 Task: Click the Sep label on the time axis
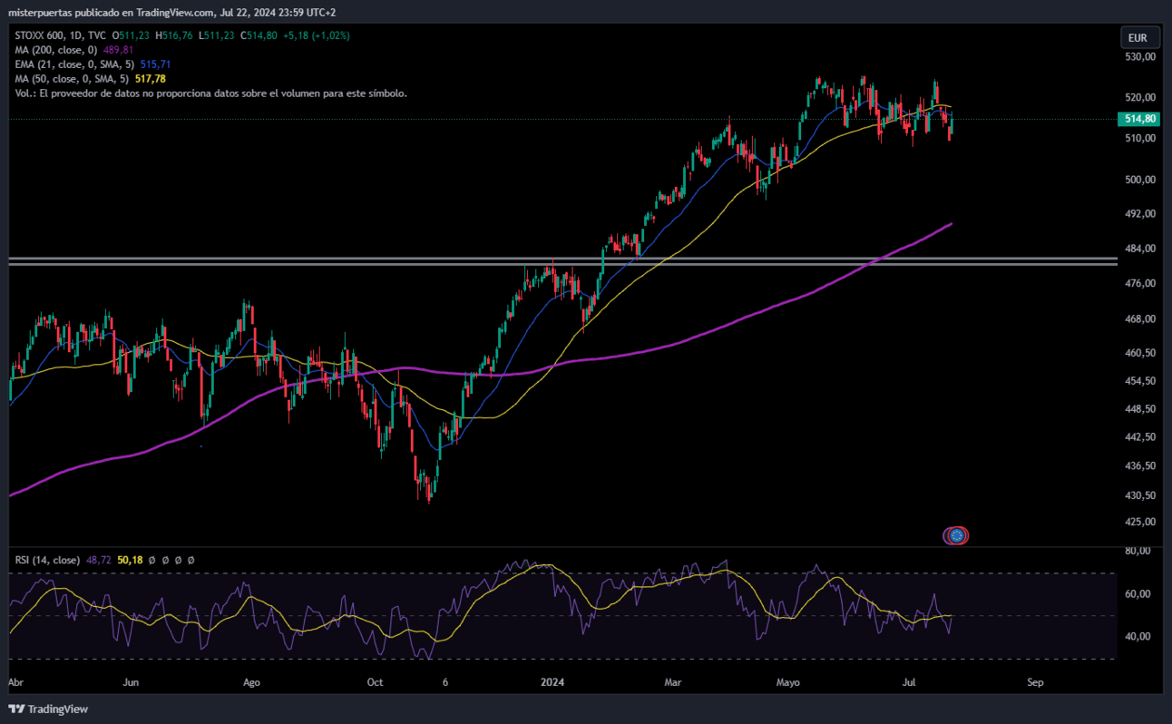pyautogui.click(x=1033, y=681)
